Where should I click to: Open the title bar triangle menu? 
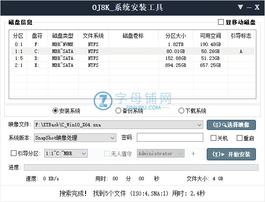240,7
